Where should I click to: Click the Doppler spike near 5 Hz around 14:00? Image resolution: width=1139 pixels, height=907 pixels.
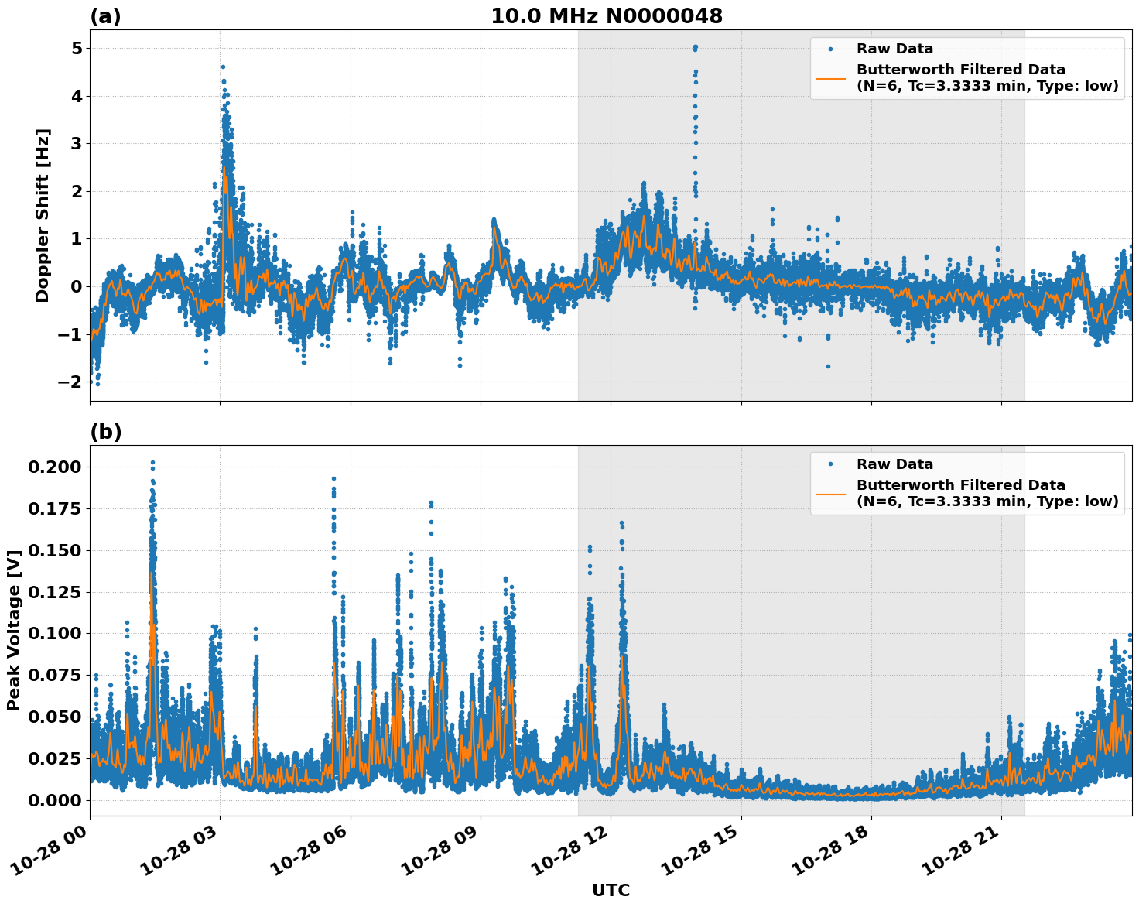coord(696,48)
